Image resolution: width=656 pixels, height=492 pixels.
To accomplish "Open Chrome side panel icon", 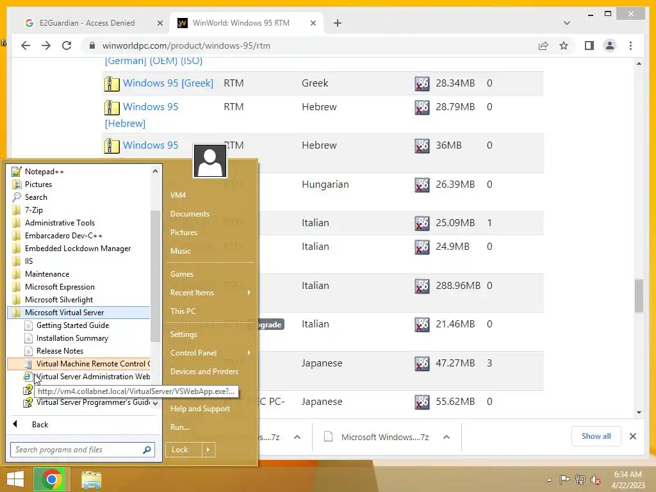I will point(589,45).
